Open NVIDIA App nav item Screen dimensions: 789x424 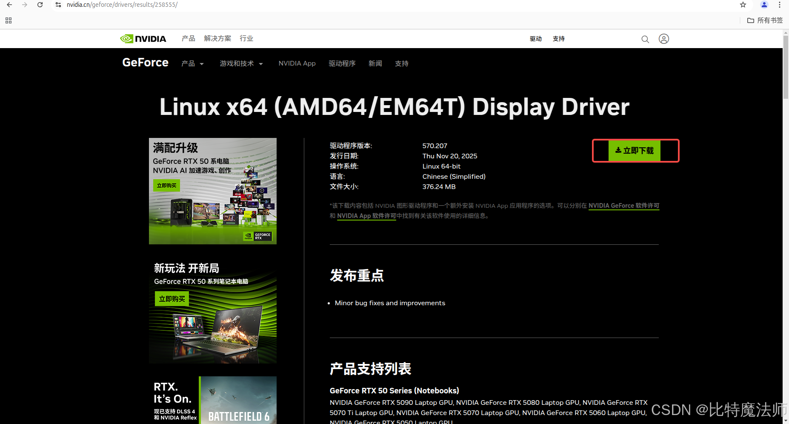[297, 63]
